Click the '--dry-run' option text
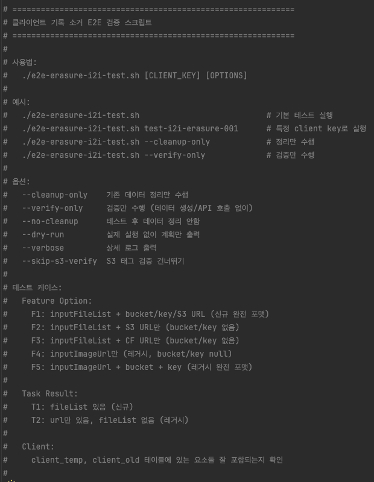The width and height of the screenshot is (374, 482). (x=42, y=235)
